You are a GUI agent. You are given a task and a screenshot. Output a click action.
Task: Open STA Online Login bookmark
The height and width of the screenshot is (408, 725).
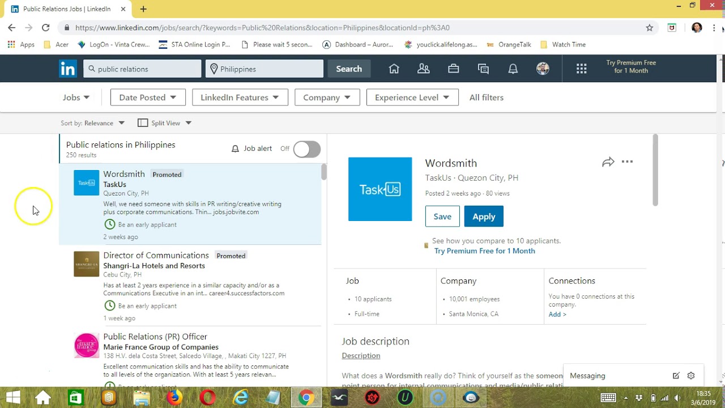click(x=194, y=44)
